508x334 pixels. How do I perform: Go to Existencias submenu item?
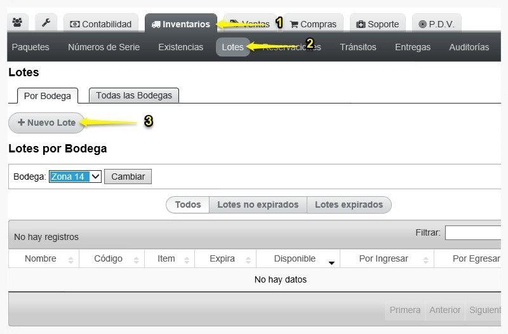coord(180,47)
